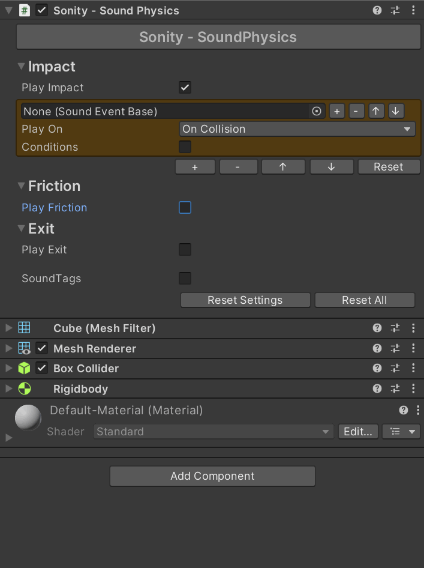Uncheck the Play Impact checkbox
Viewport: 424px width, 568px height.
pos(185,88)
